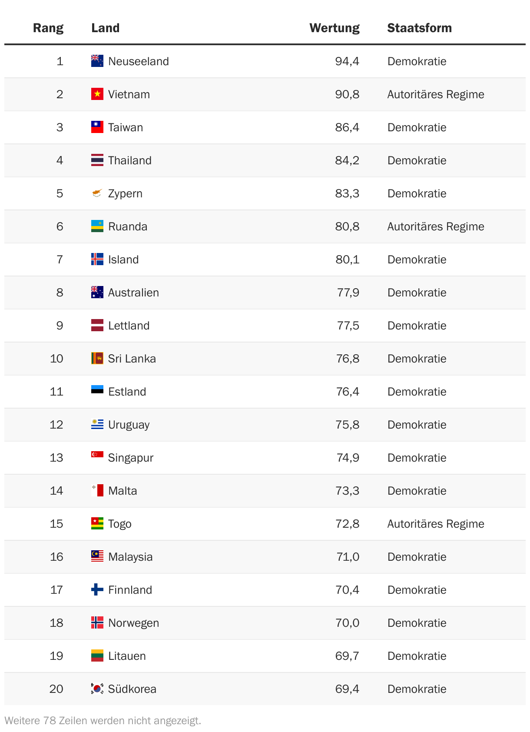The height and width of the screenshot is (732, 530).
Task: Click the Uruguay flag icon
Action: (97, 425)
